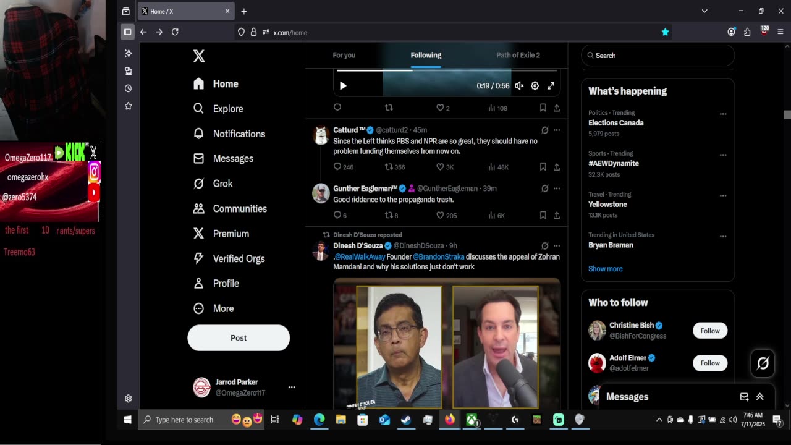Image resolution: width=791 pixels, height=445 pixels.
Task: Toggle the Firefox sidebar button
Action: [127, 32]
